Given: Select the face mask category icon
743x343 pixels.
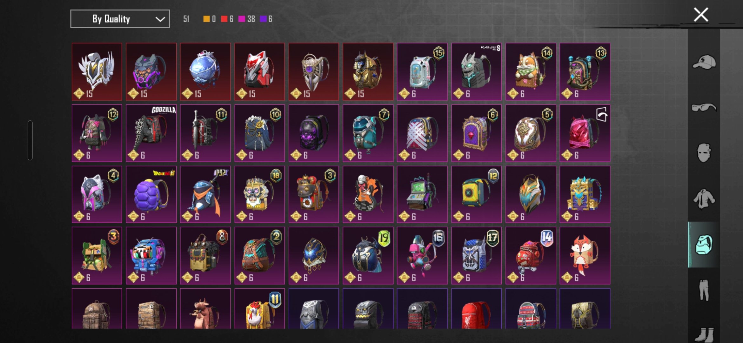Looking at the screenshot, I should [704, 153].
